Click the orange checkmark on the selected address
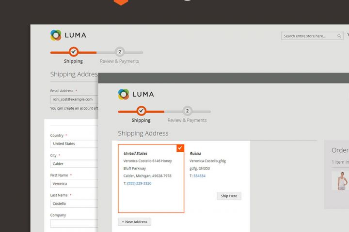 180,147
